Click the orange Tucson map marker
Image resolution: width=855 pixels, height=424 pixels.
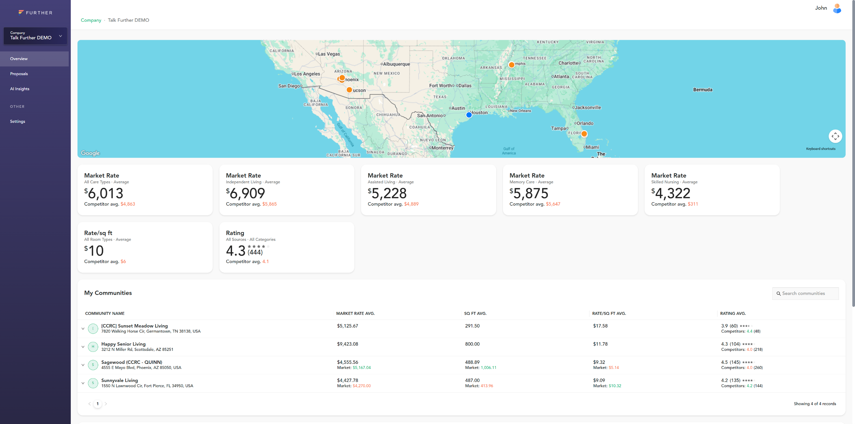(349, 90)
